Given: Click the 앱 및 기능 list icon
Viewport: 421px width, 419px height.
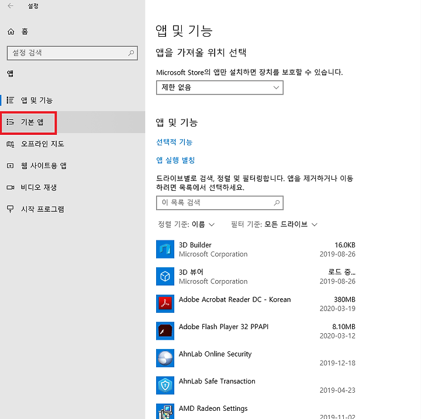Looking at the screenshot, I should [10, 100].
